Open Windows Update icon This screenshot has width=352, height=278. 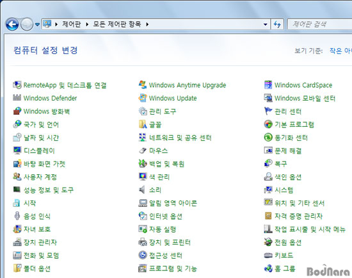143,98
